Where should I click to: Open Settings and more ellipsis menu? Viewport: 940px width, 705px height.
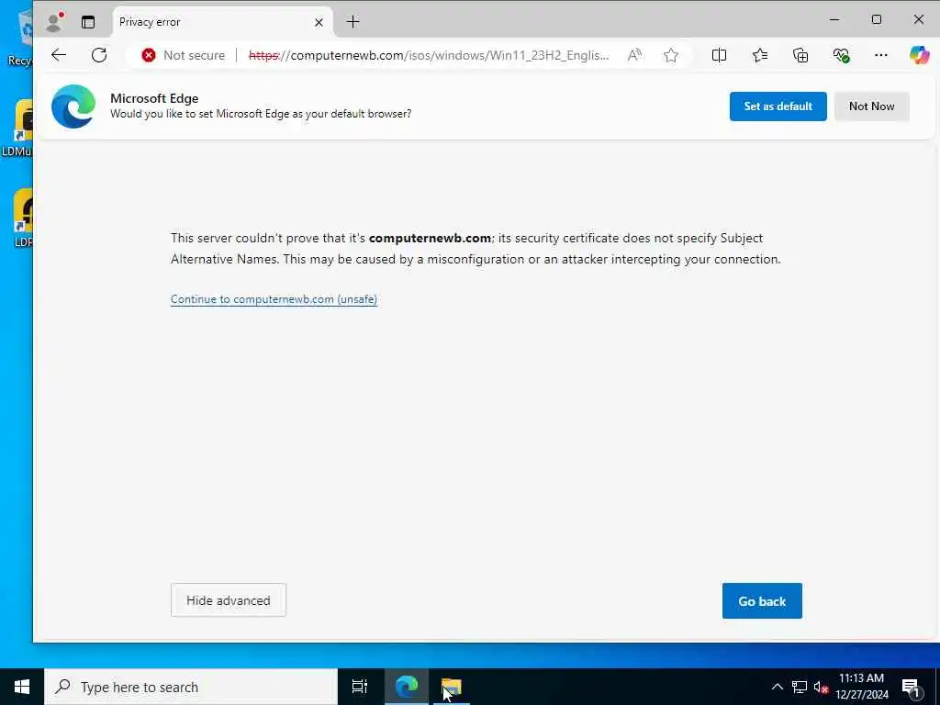pyautogui.click(x=880, y=55)
